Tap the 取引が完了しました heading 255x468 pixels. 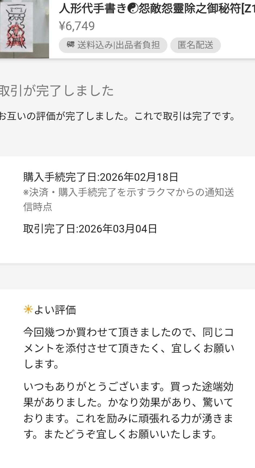point(56,91)
